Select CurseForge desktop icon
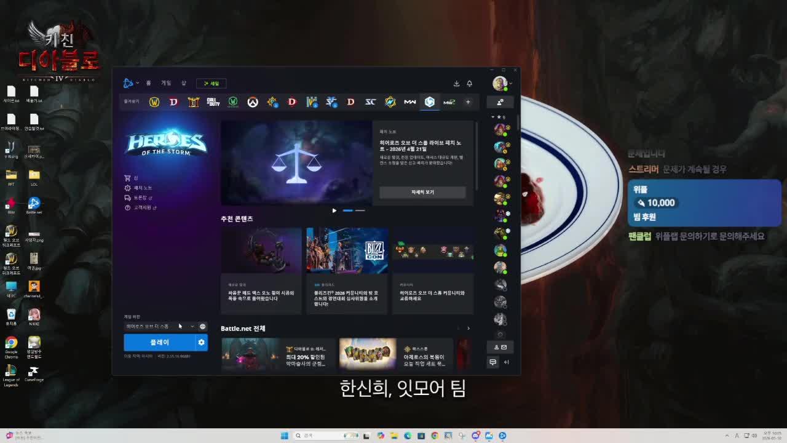Viewport: 787px width, 443px height. [x=34, y=373]
